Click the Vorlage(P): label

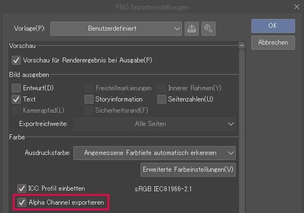(x=30, y=28)
